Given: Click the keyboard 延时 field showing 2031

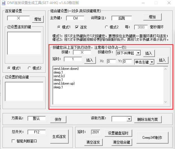Looking at the screenshot, I should pyautogui.click(x=96, y=132).
